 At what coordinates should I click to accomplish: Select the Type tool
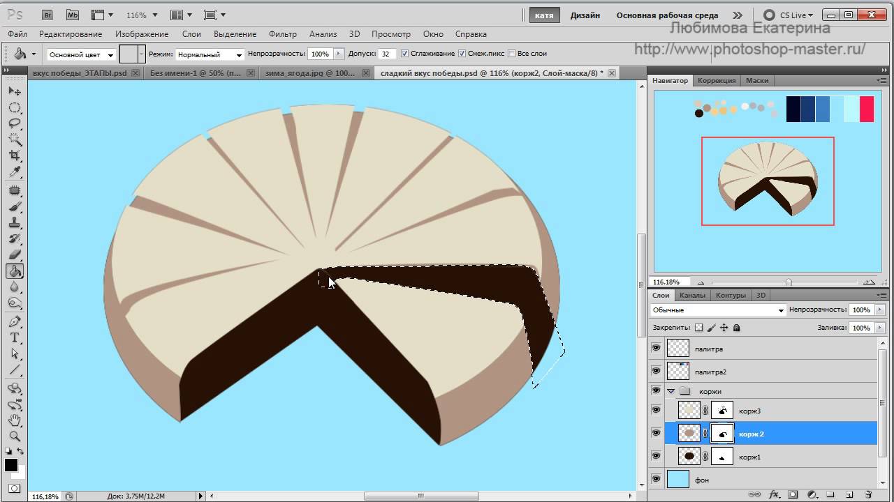click(x=15, y=337)
